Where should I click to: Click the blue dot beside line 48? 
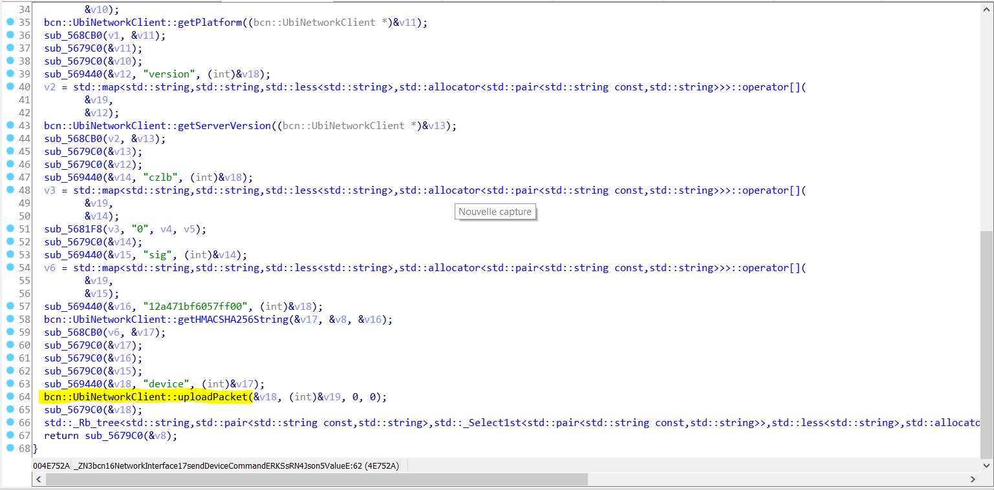point(10,190)
